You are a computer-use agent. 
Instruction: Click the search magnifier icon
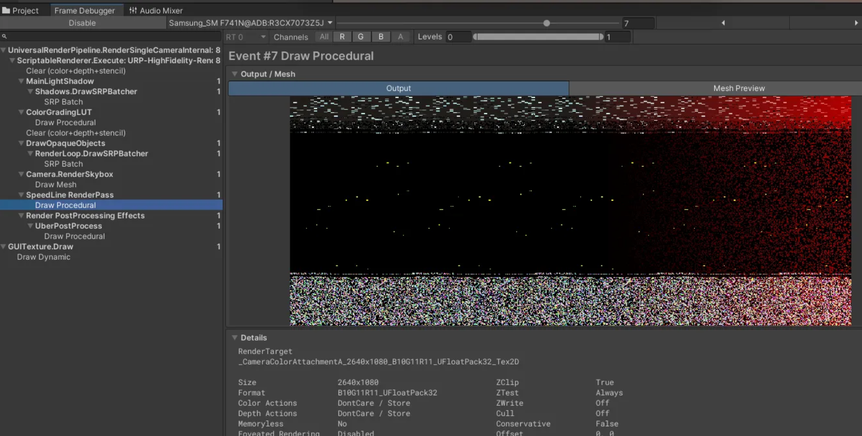point(4,36)
